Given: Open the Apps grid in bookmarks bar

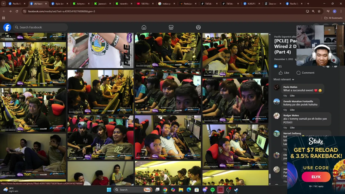Looking at the screenshot, I should point(4,18).
